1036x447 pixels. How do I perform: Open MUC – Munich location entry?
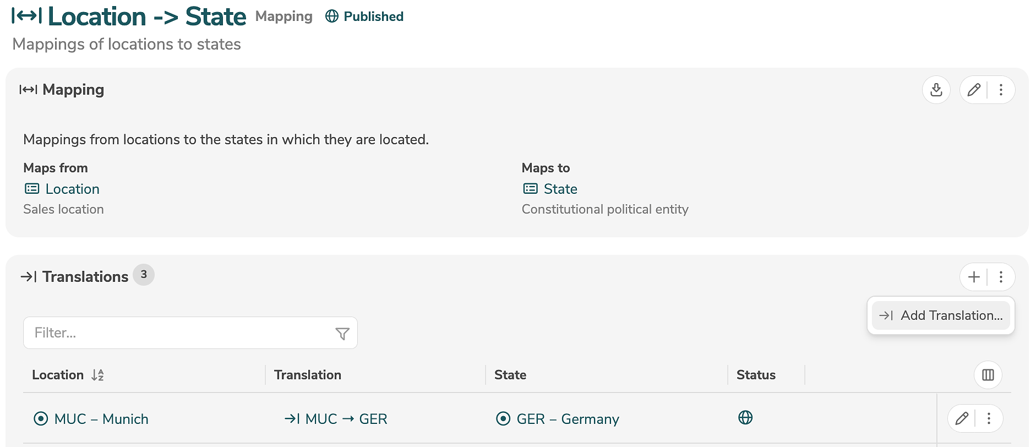101,419
